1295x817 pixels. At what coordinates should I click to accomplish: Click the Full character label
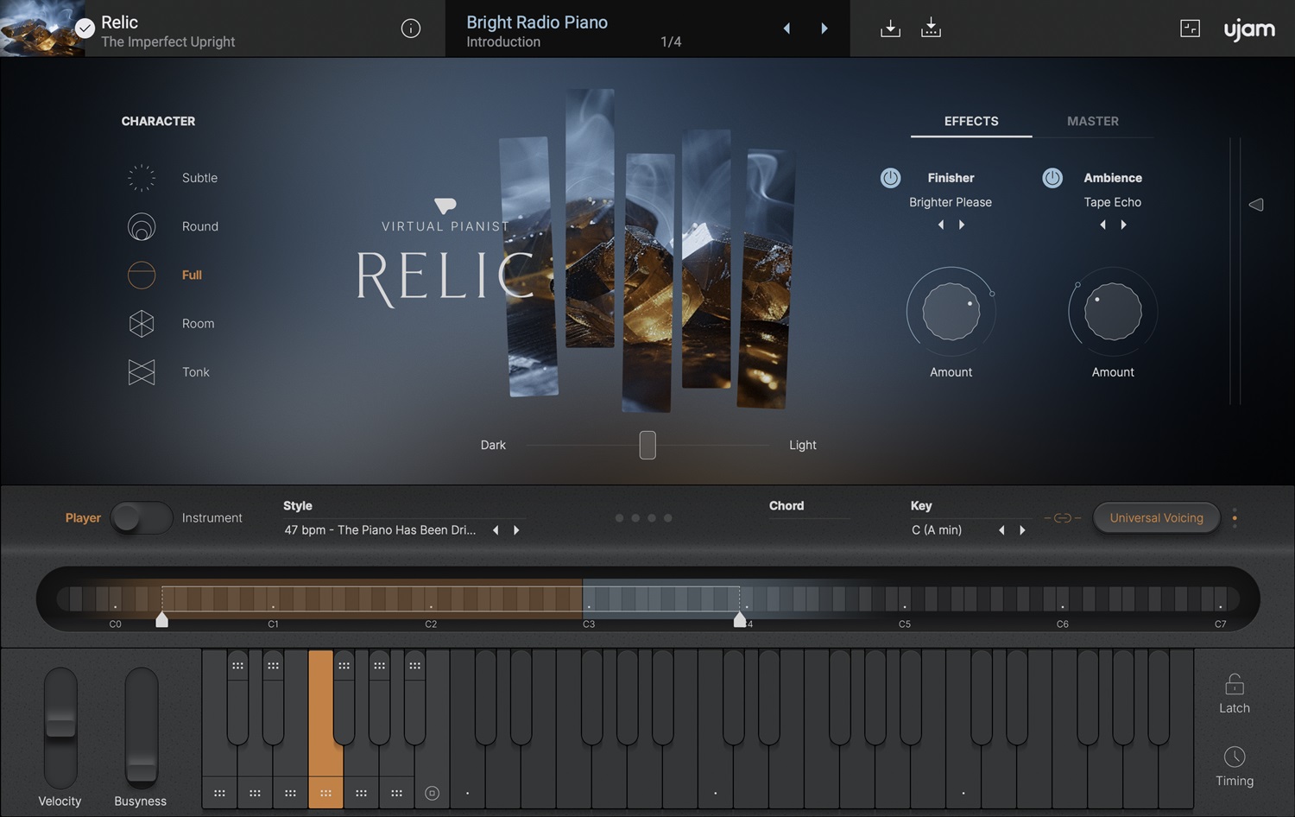pyautogui.click(x=192, y=275)
